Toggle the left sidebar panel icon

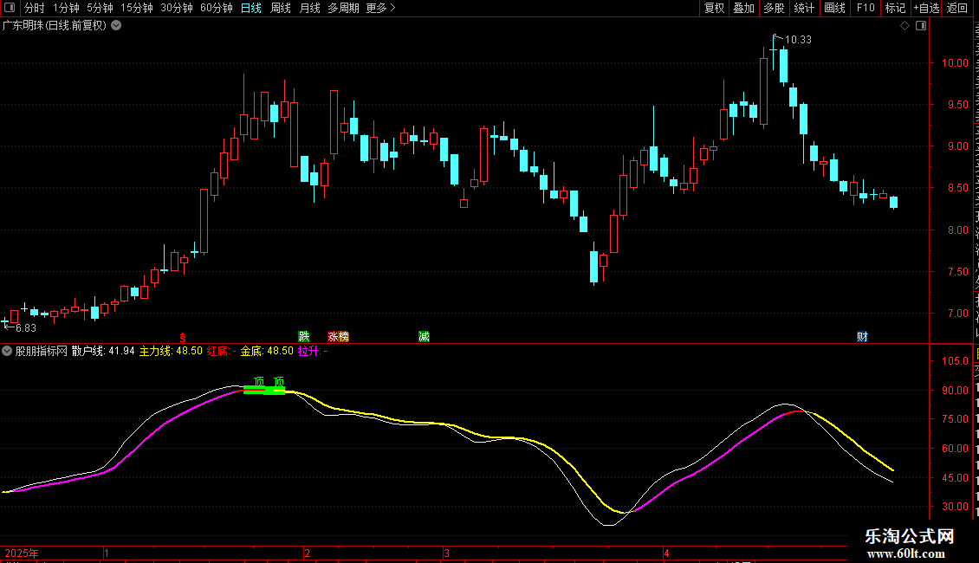coord(10,8)
